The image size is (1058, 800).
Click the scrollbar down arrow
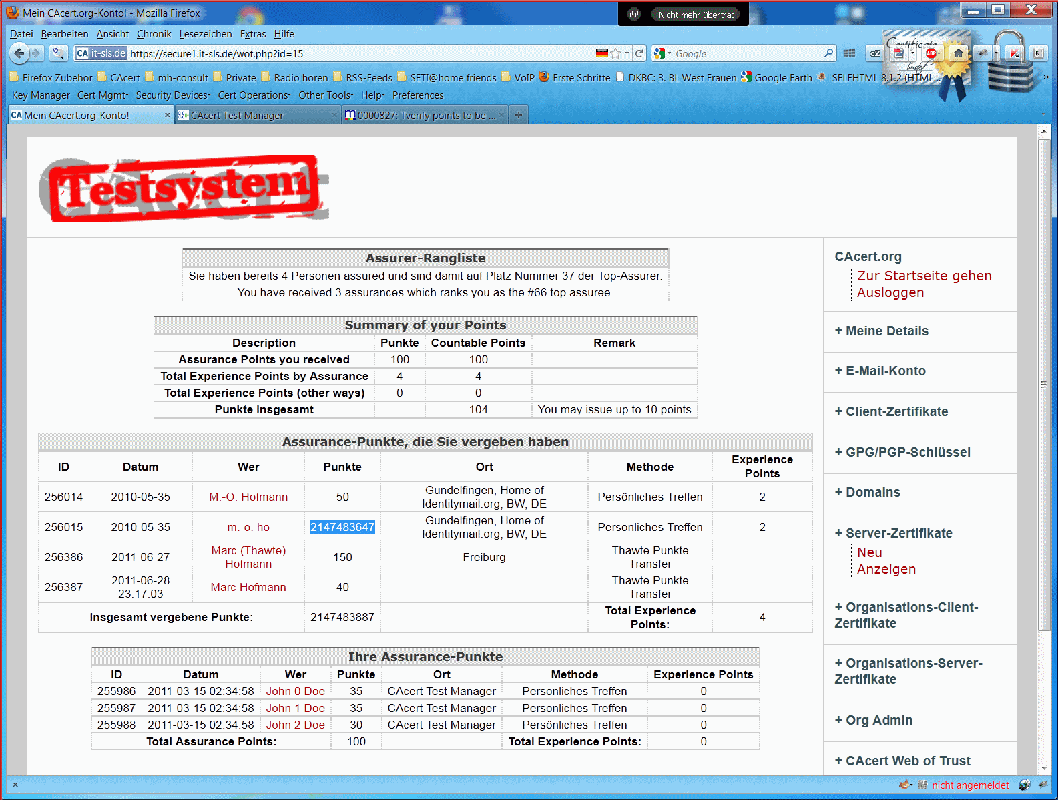coord(1045,768)
